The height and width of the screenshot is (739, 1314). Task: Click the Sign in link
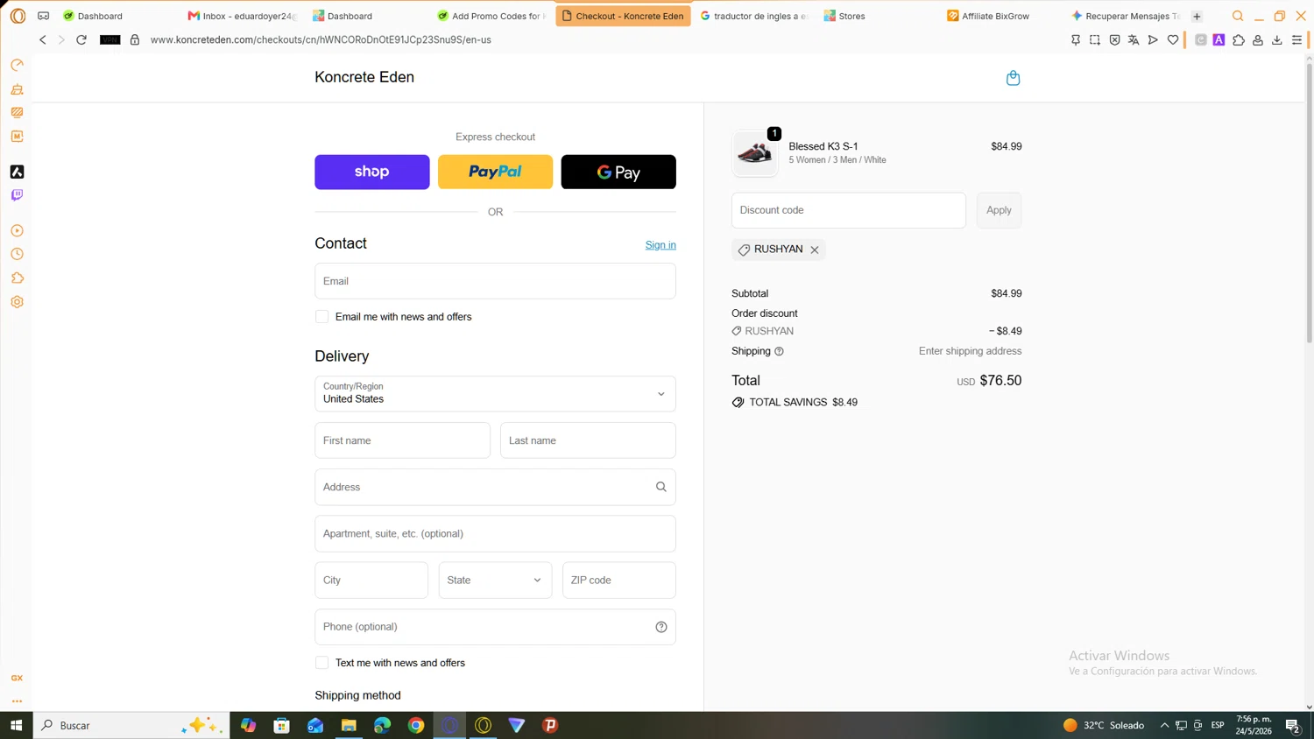pyautogui.click(x=661, y=245)
